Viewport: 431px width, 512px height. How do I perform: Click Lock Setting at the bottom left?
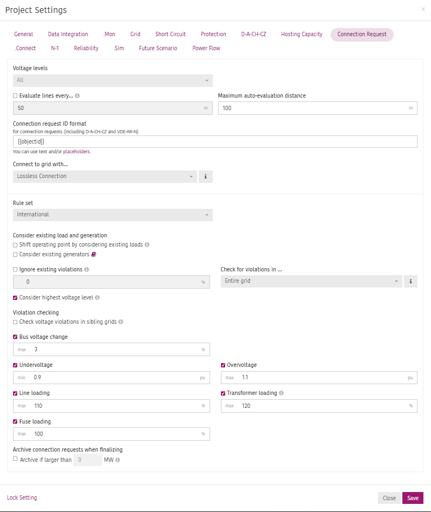(x=22, y=497)
